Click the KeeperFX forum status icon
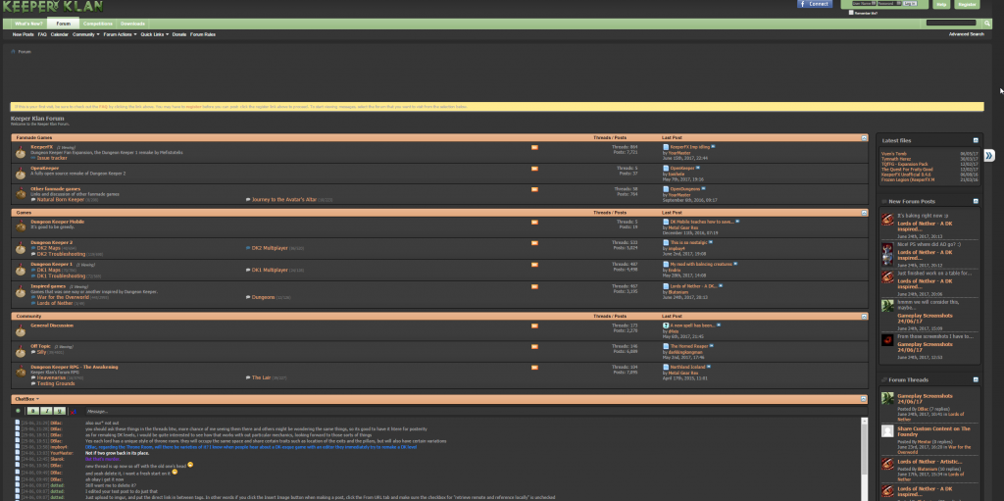Image resolution: width=1004 pixels, height=501 pixels. pyautogui.click(x=21, y=153)
